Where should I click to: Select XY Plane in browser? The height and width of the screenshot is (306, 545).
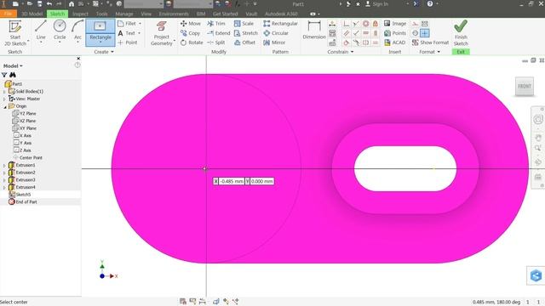[x=24, y=128]
